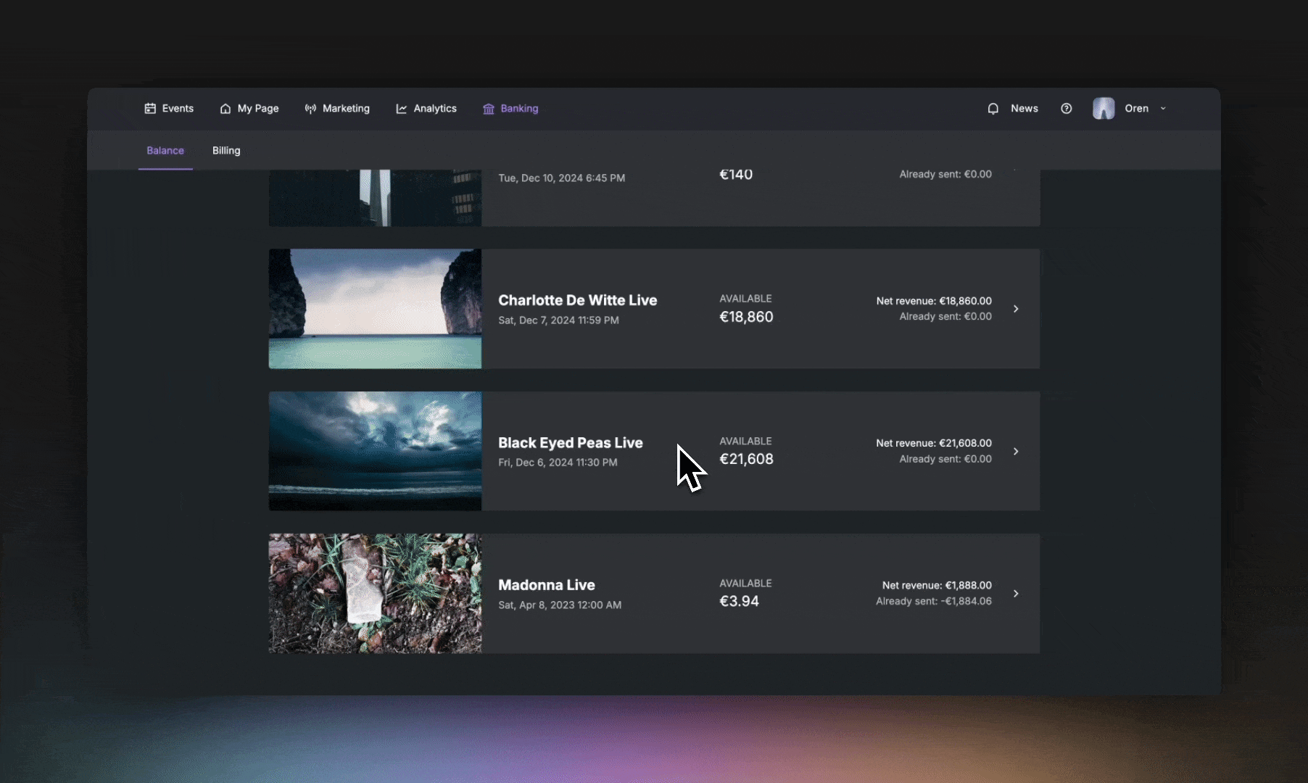
Task: Click the notifications bell icon
Action: pos(993,109)
